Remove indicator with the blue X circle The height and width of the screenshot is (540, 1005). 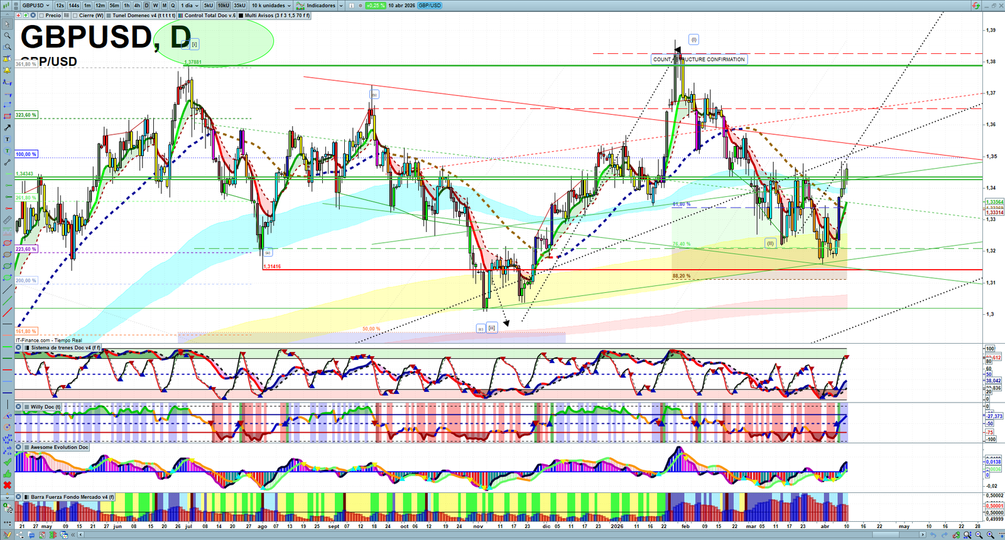pyautogui.click(x=33, y=16)
